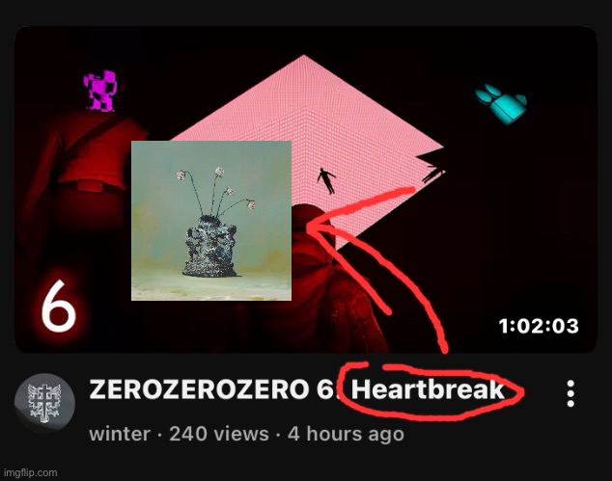
Task: Click the small black falling figure
Action: (326, 181)
